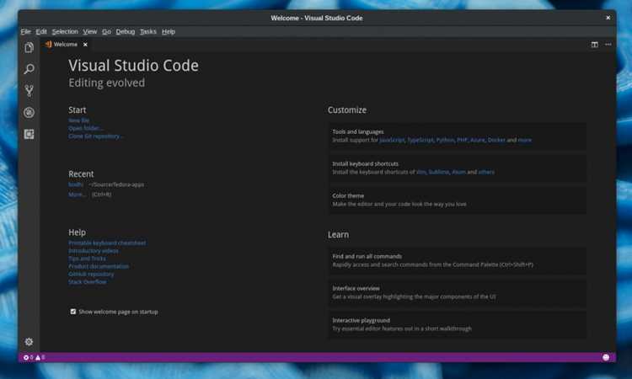The width and height of the screenshot is (632, 379).
Task: Click the 'others' keyboard shortcuts link
Action: coord(486,172)
